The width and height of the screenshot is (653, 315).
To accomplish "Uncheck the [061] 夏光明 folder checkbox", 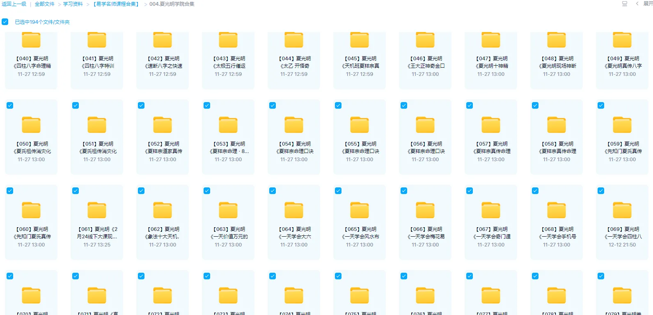I will coord(76,191).
